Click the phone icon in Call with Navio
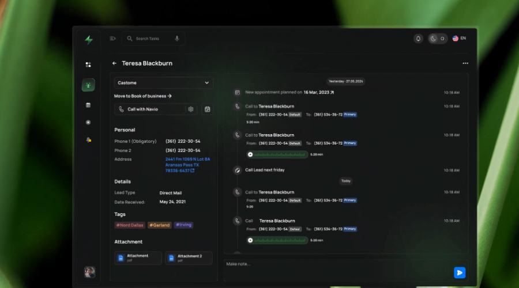The image size is (519, 288). click(121, 109)
